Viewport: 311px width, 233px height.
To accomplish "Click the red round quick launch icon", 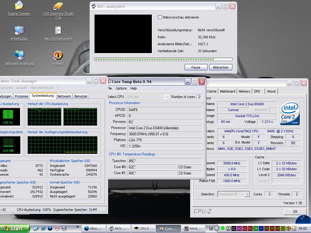I will click(x=57, y=228).
